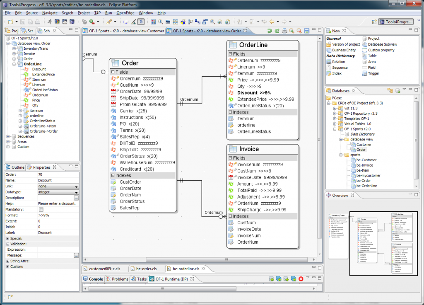Click the ellipsis button next to the Message field
This screenshot has height=305, width=424.
[76, 256]
